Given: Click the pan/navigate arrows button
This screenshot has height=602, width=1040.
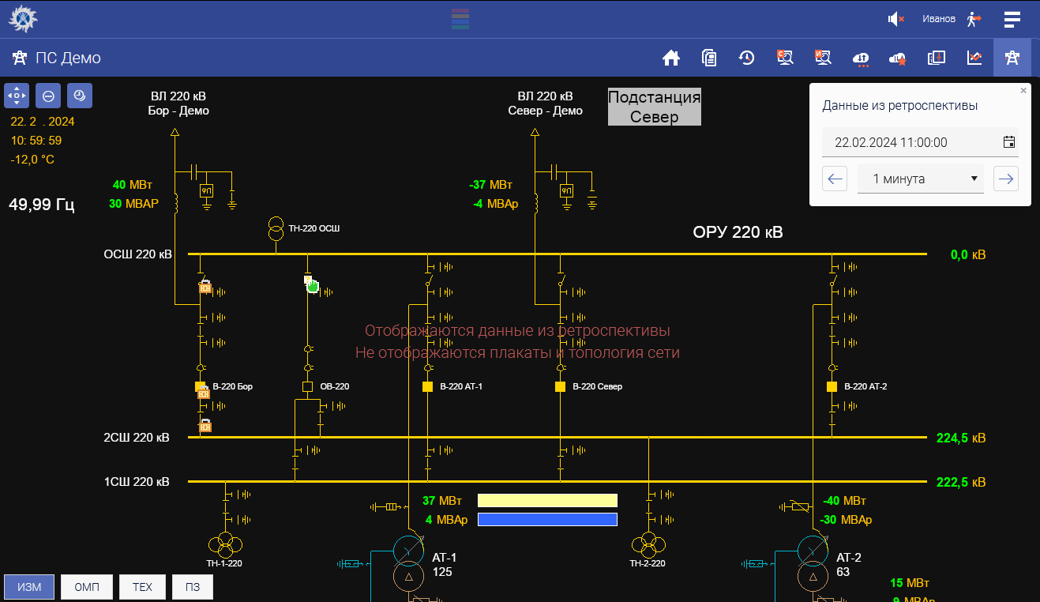Looking at the screenshot, I should [17, 96].
